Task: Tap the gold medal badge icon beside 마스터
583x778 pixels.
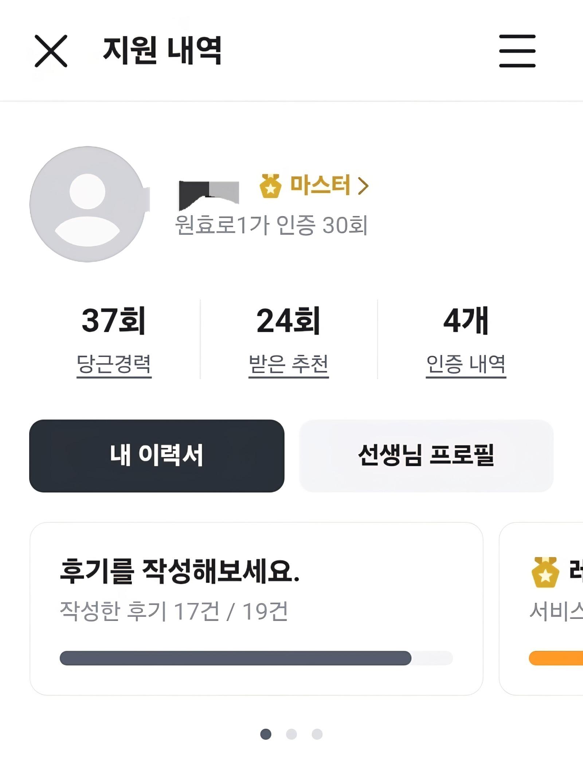Action: [x=270, y=186]
